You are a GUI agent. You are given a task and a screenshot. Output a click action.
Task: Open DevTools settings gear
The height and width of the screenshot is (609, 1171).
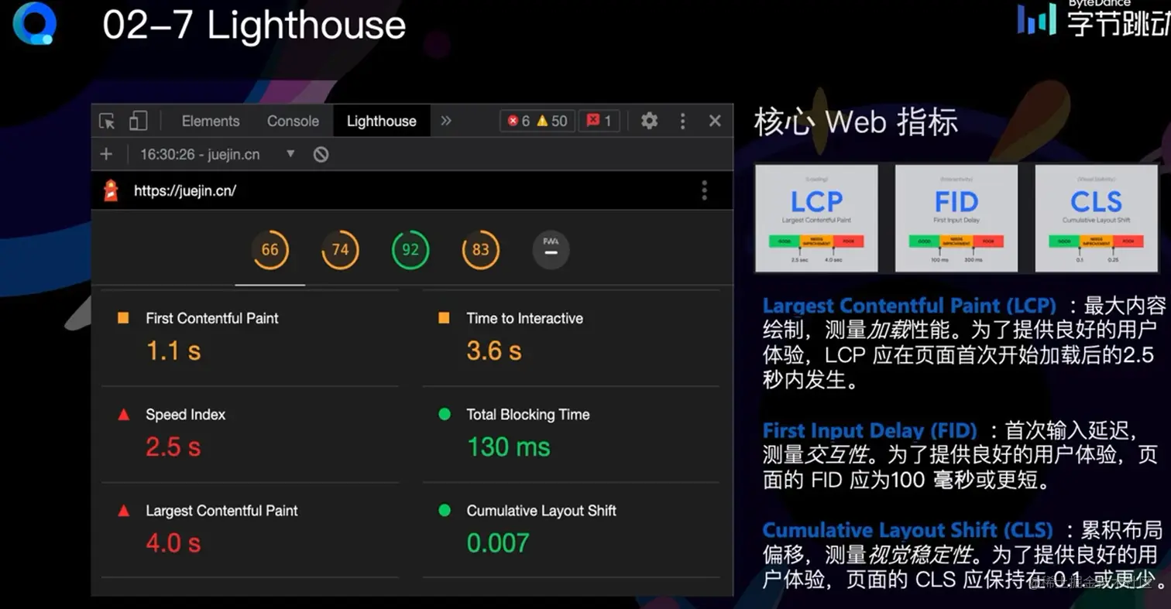(x=650, y=121)
